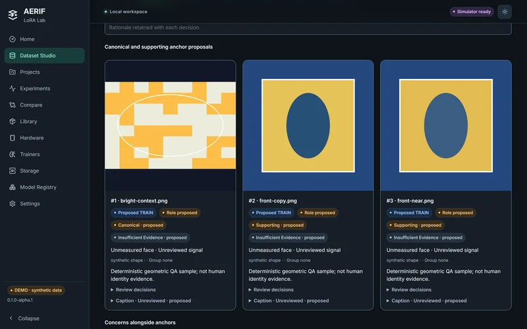Image resolution: width=527 pixels, height=329 pixels.
Task: Click the AERIF layered logo icon
Action: click(x=13, y=14)
